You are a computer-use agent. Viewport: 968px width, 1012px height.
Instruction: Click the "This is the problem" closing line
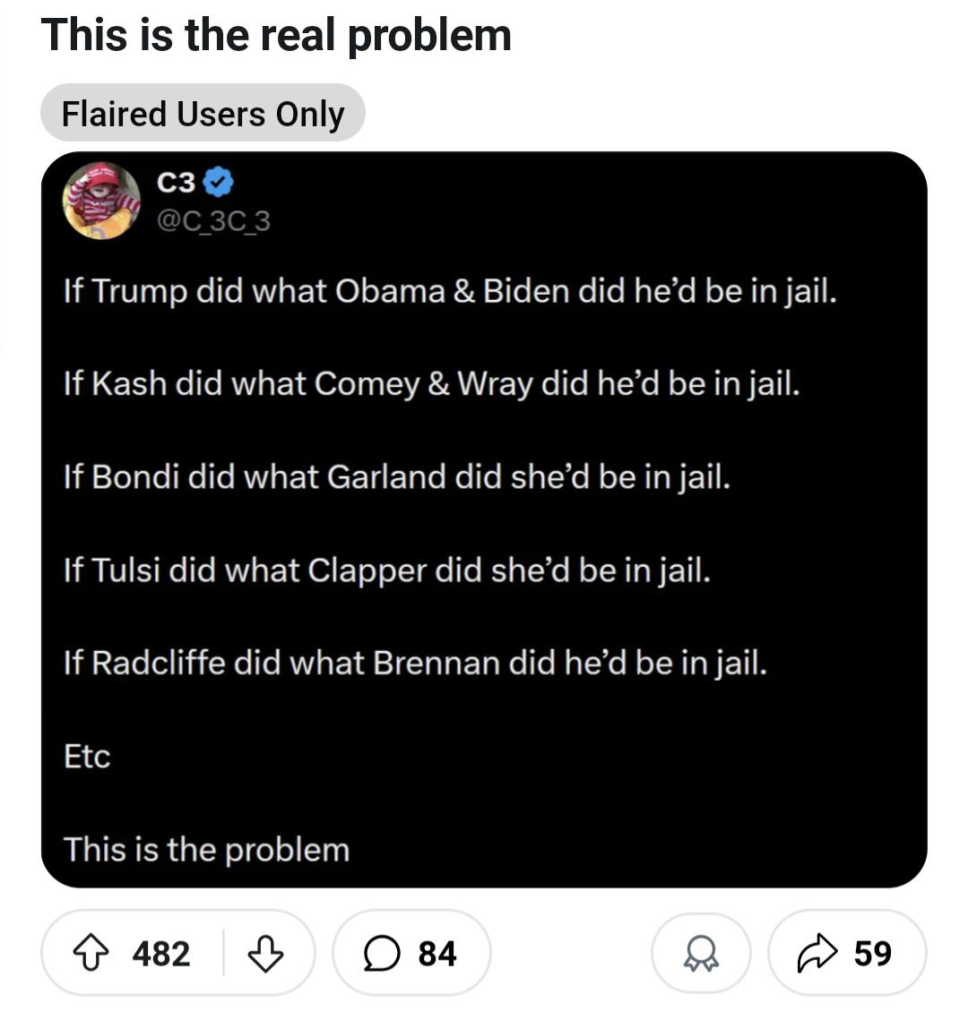coord(206,850)
